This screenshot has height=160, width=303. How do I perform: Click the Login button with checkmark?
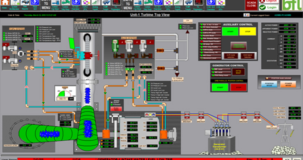click(x=269, y=7)
